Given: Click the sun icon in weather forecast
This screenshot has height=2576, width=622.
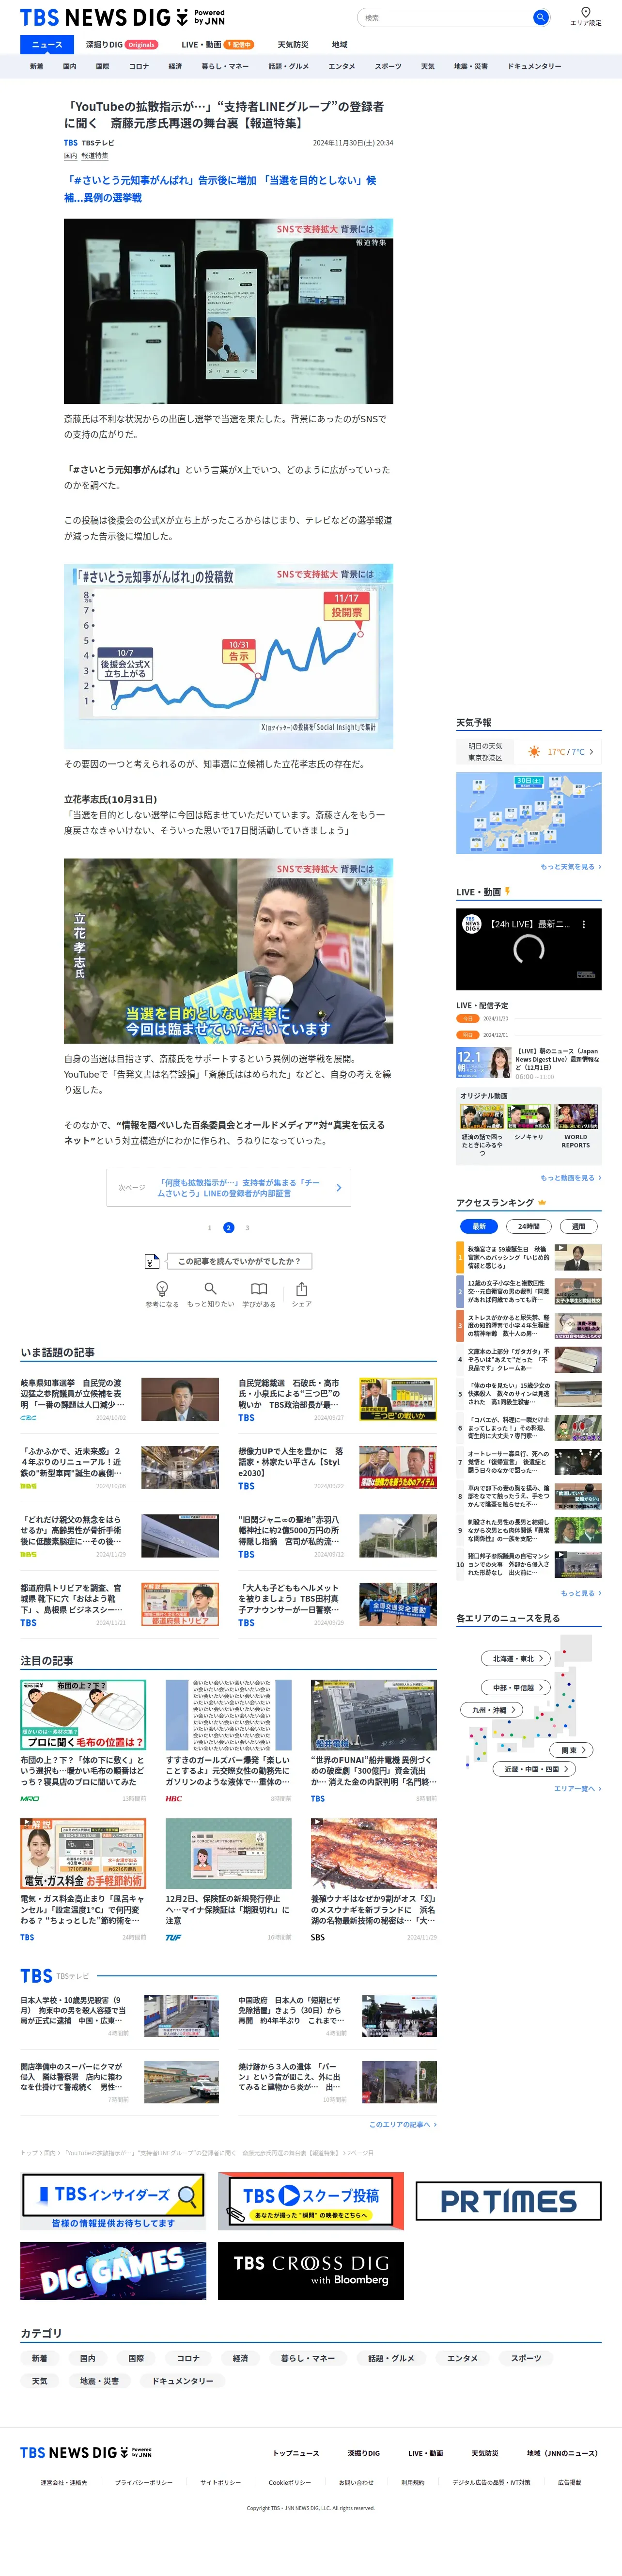Looking at the screenshot, I should [534, 751].
